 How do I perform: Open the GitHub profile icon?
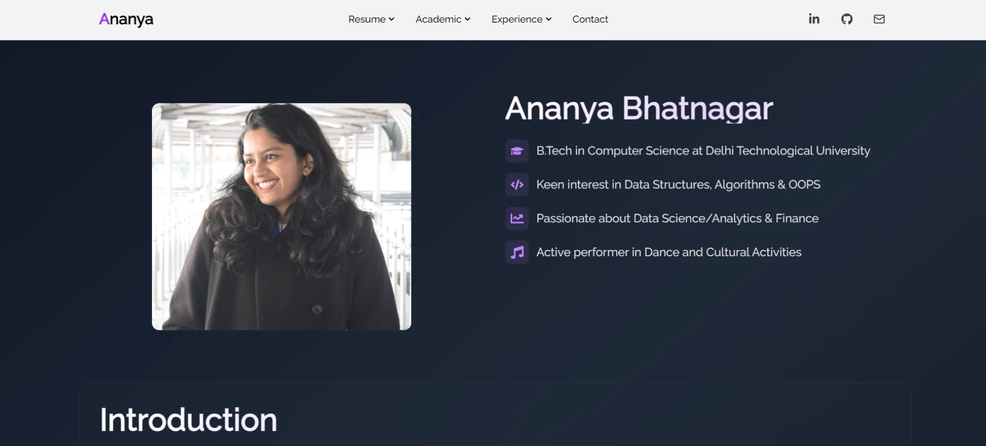pos(847,19)
